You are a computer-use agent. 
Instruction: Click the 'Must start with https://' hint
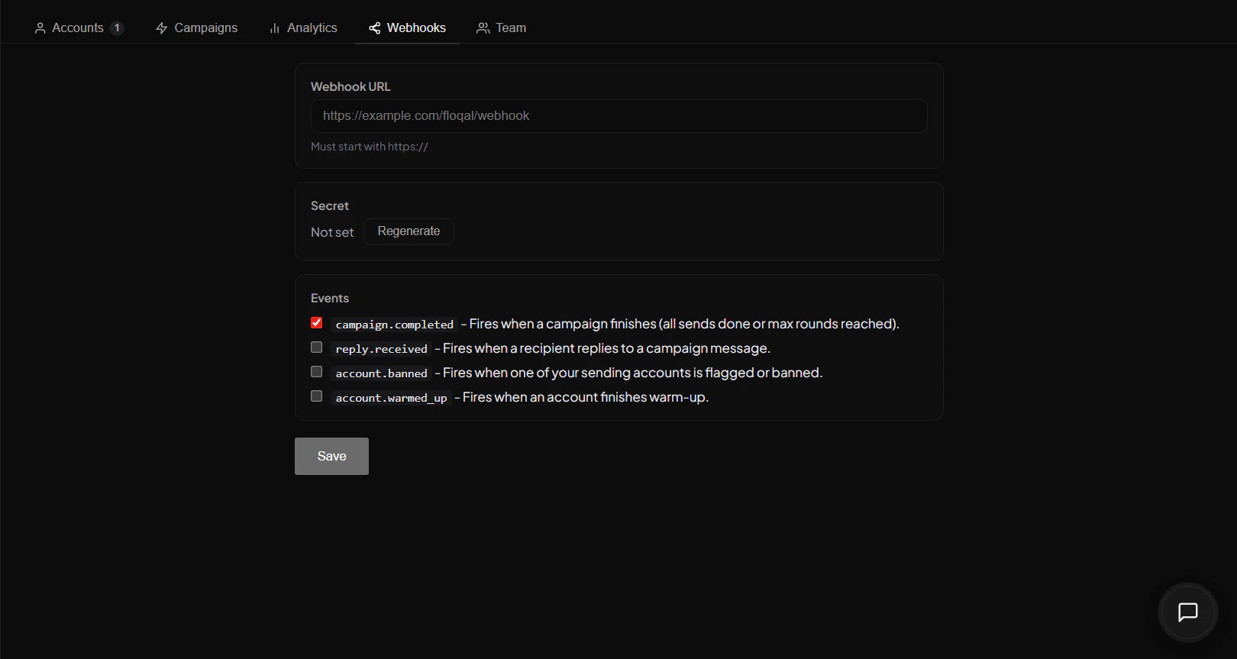point(370,147)
